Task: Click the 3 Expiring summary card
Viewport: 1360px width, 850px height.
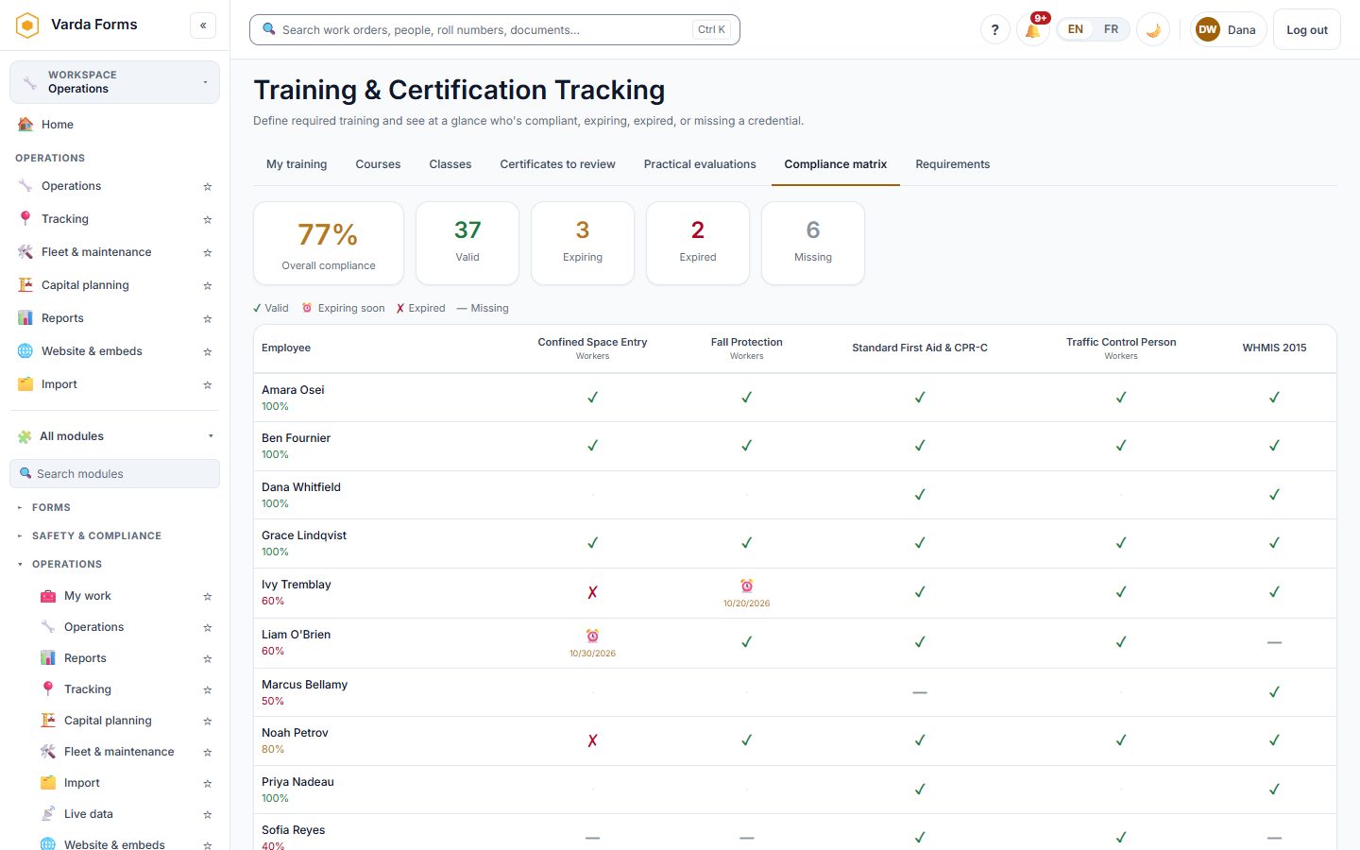Action: coord(583,243)
